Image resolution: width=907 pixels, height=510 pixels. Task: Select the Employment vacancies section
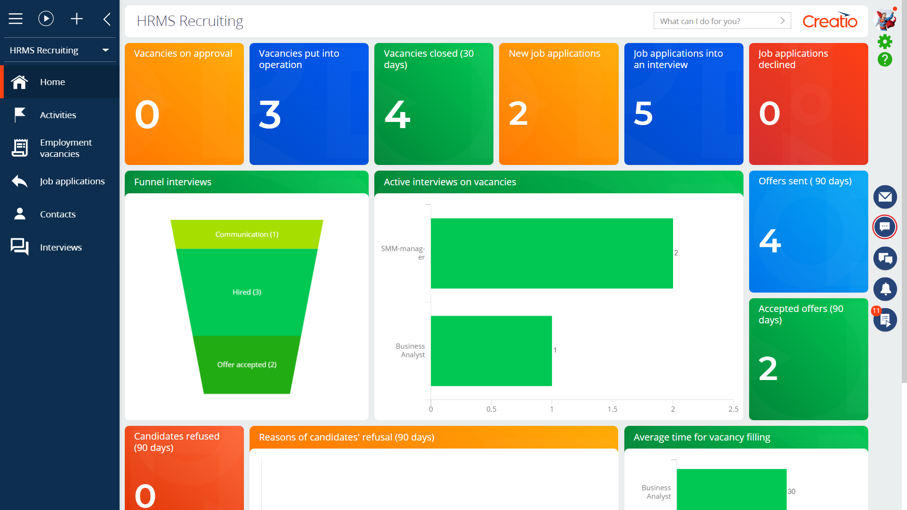tap(66, 147)
